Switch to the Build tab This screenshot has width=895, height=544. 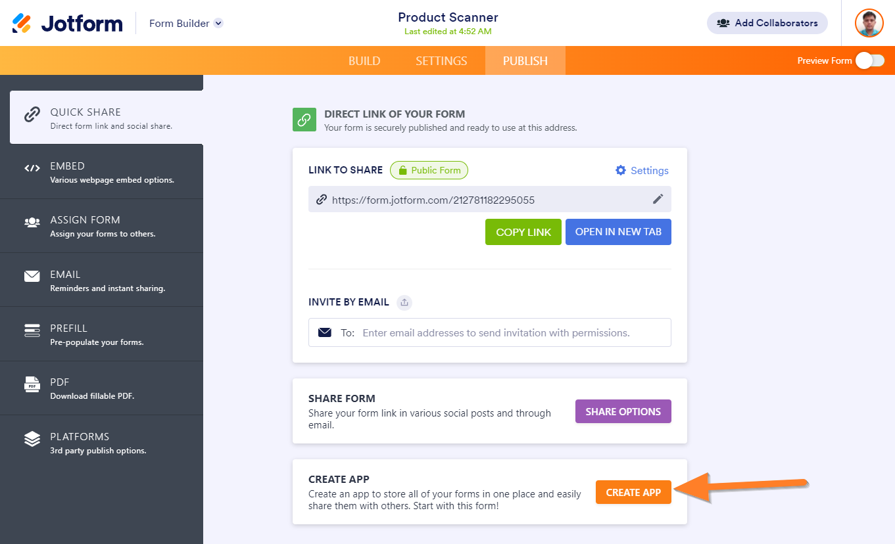tap(364, 60)
